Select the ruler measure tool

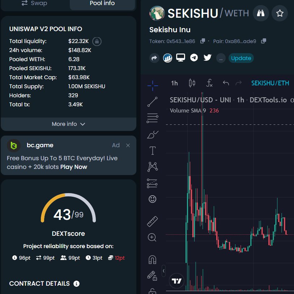pyautogui.click(x=153, y=221)
